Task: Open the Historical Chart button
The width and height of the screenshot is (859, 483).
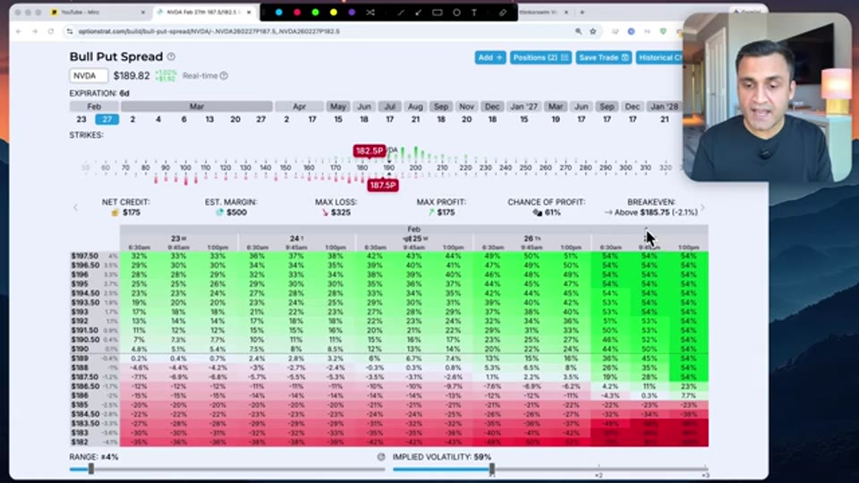Action: (659, 57)
